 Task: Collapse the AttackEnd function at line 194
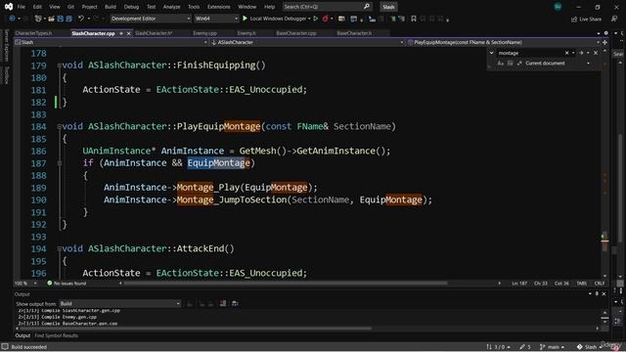click(x=59, y=248)
